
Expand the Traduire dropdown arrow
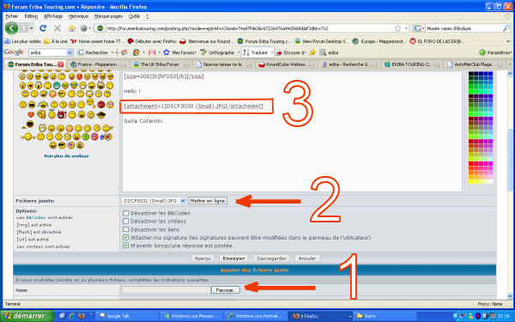(x=272, y=52)
